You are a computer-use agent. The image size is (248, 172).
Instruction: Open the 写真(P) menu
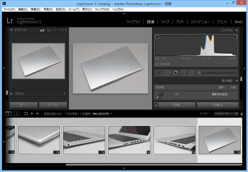[48, 9]
